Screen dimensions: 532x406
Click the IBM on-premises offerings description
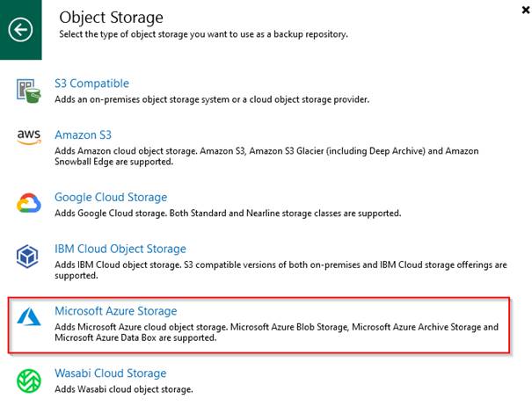(281, 270)
